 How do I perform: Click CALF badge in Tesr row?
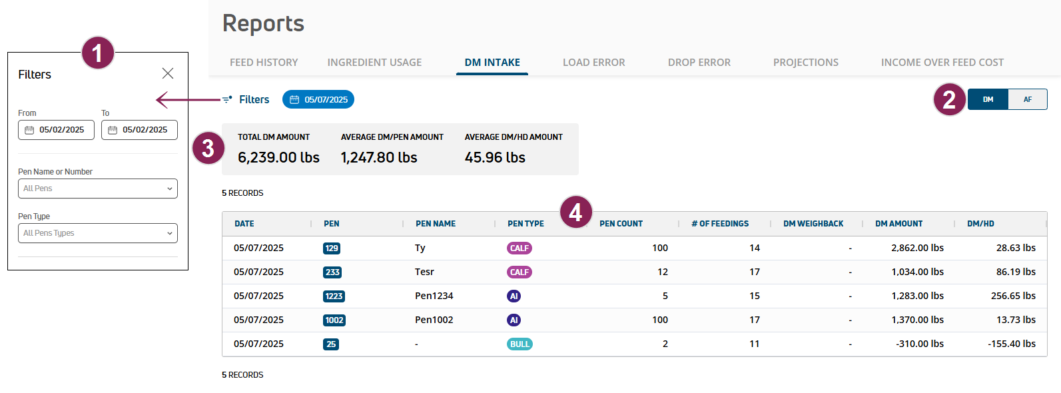click(x=520, y=272)
